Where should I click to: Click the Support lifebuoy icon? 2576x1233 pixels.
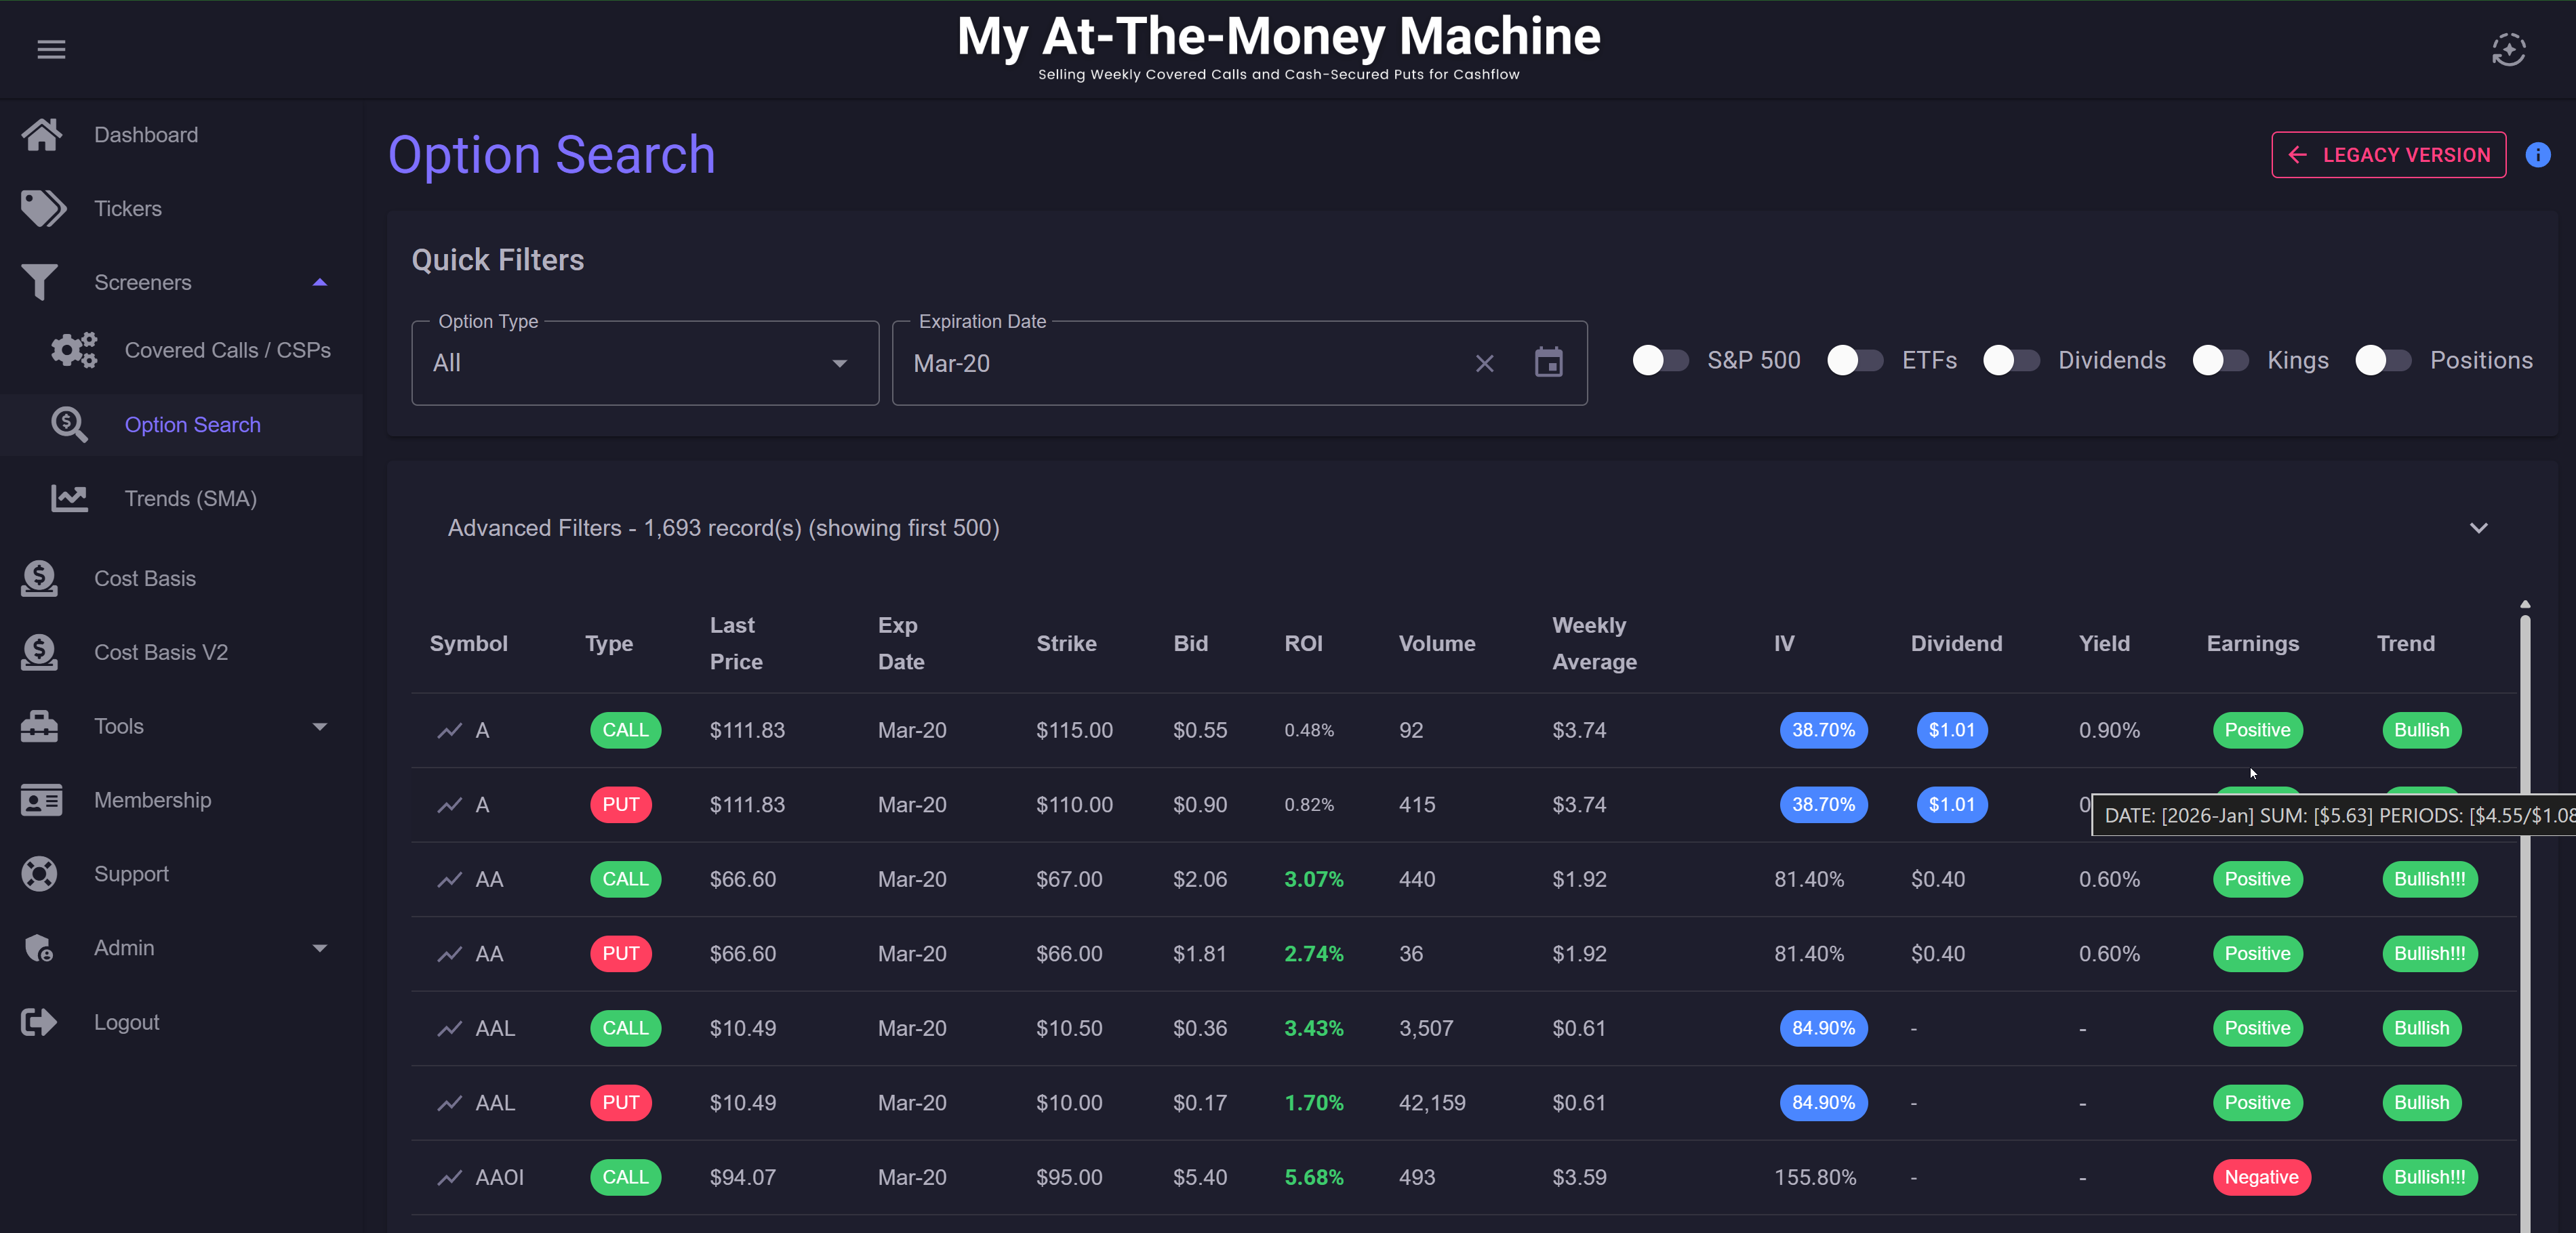pyautogui.click(x=40, y=875)
